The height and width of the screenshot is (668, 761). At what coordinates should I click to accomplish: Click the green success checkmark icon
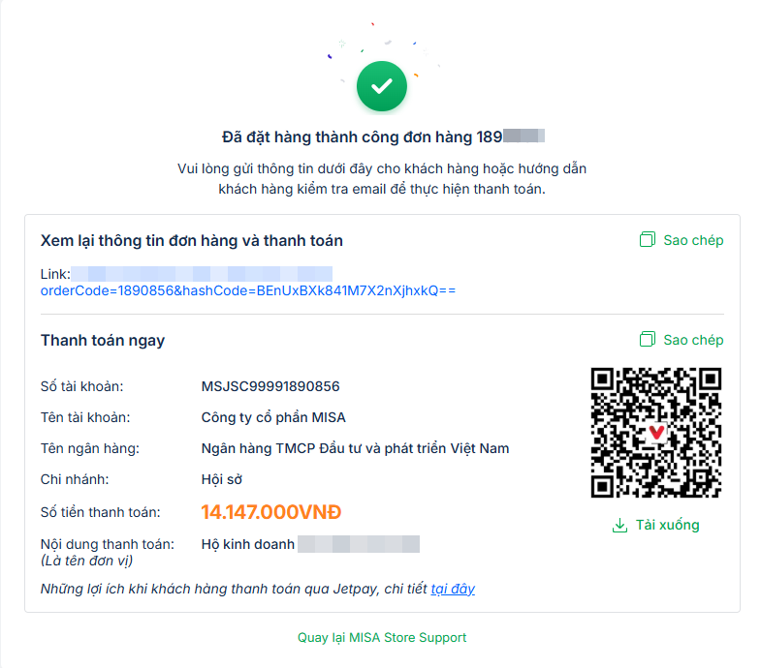tap(382, 86)
